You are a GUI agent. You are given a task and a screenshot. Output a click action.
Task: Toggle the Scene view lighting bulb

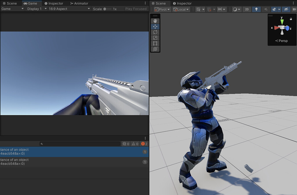pyautogui.click(x=256, y=9)
